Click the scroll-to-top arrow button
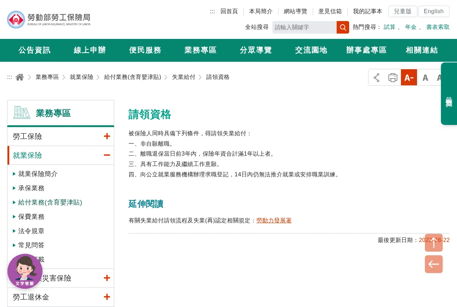 point(434,243)
